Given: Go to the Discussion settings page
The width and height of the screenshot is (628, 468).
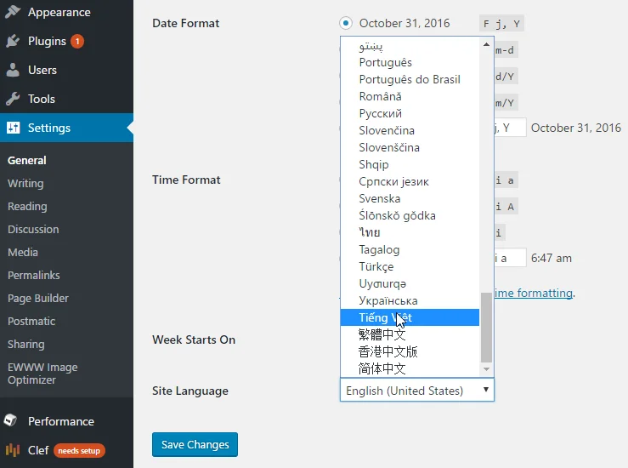Looking at the screenshot, I should coord(33,229).
